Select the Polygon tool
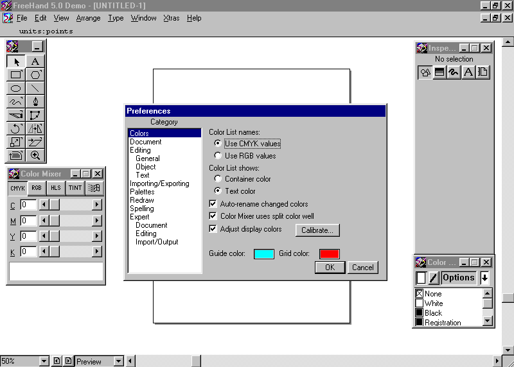 tap(35, 75)
